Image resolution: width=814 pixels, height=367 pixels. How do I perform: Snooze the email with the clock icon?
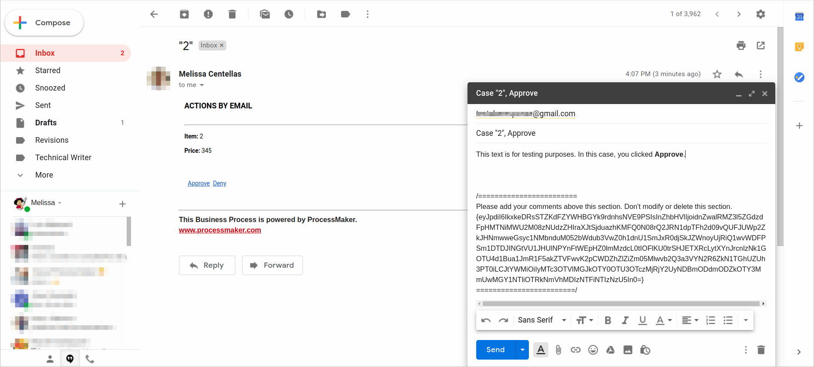click(289, 14)
